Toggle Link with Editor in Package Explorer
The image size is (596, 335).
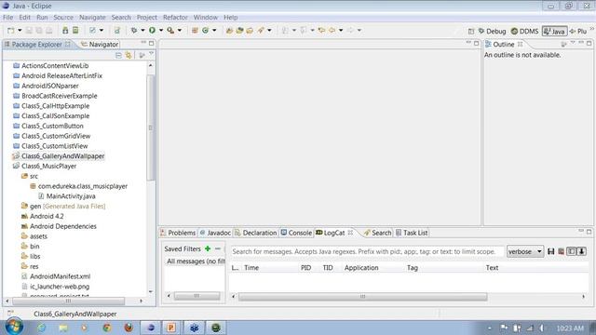tap(129, 56)
